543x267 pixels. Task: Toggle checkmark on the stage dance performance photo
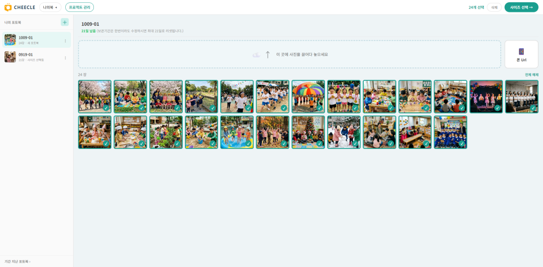497,108
